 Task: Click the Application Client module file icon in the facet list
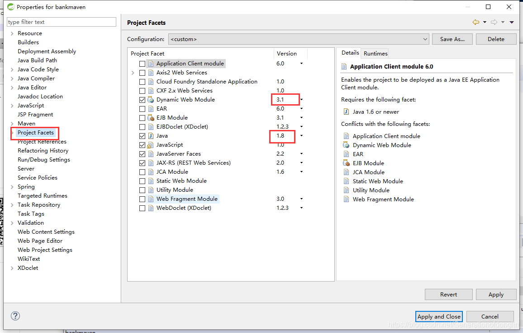click(151, 64)
